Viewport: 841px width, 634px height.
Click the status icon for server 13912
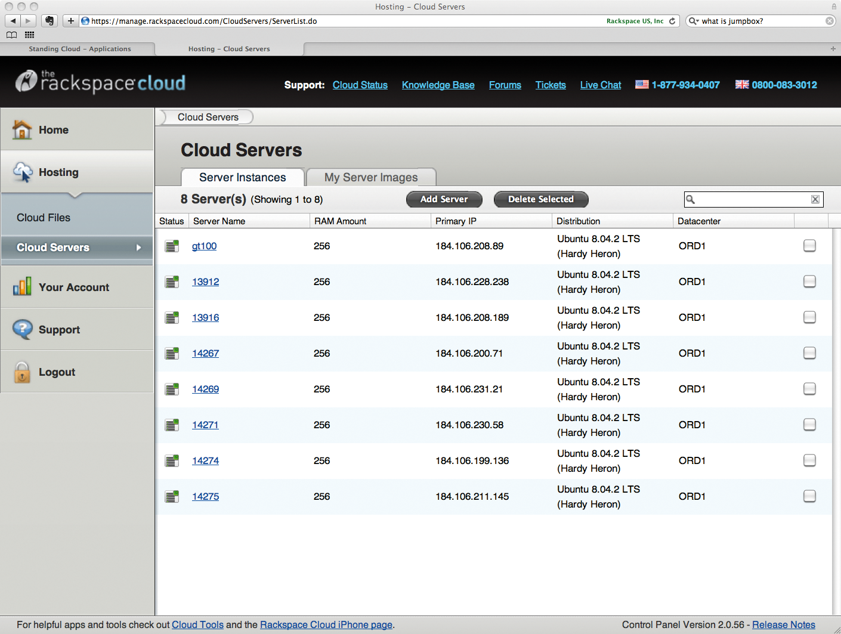(x=172, y=282)
